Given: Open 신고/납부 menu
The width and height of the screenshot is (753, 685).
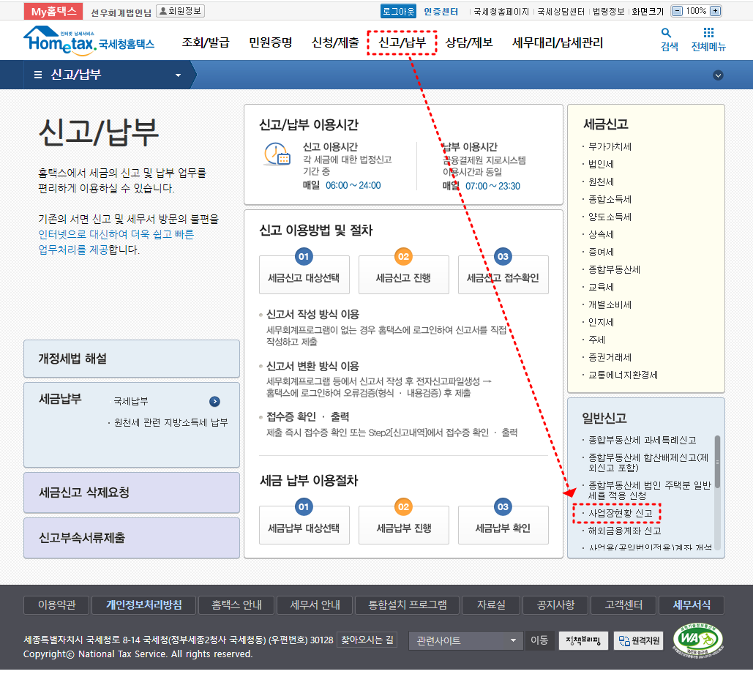Looking at the screenshot, I should (402, 42).
